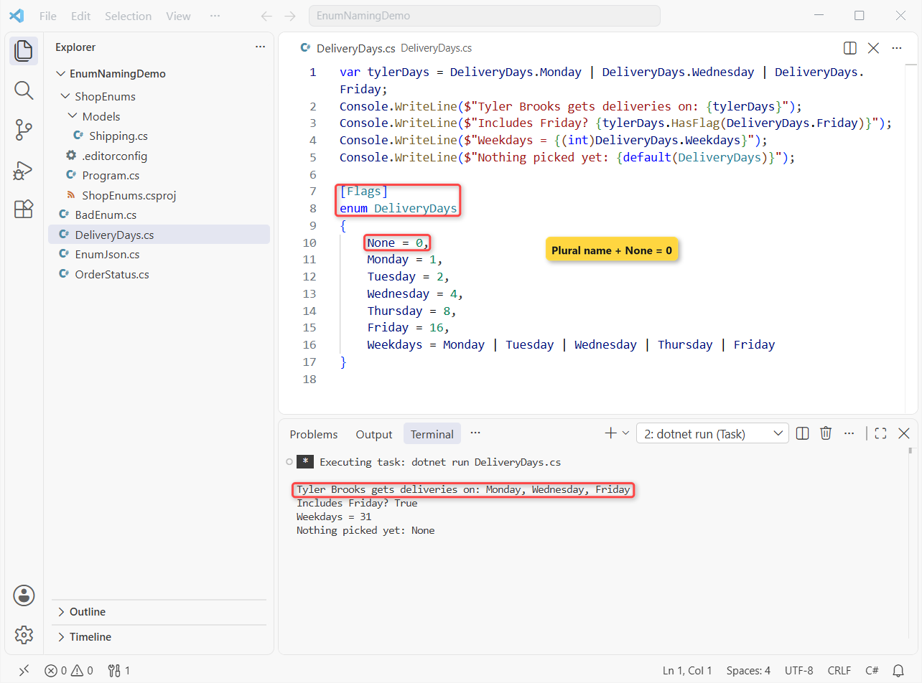This screenshot has width=922, height=683.
Task: Open OrderStatus.cs from the explorer
Action: [x=159, y=275]
